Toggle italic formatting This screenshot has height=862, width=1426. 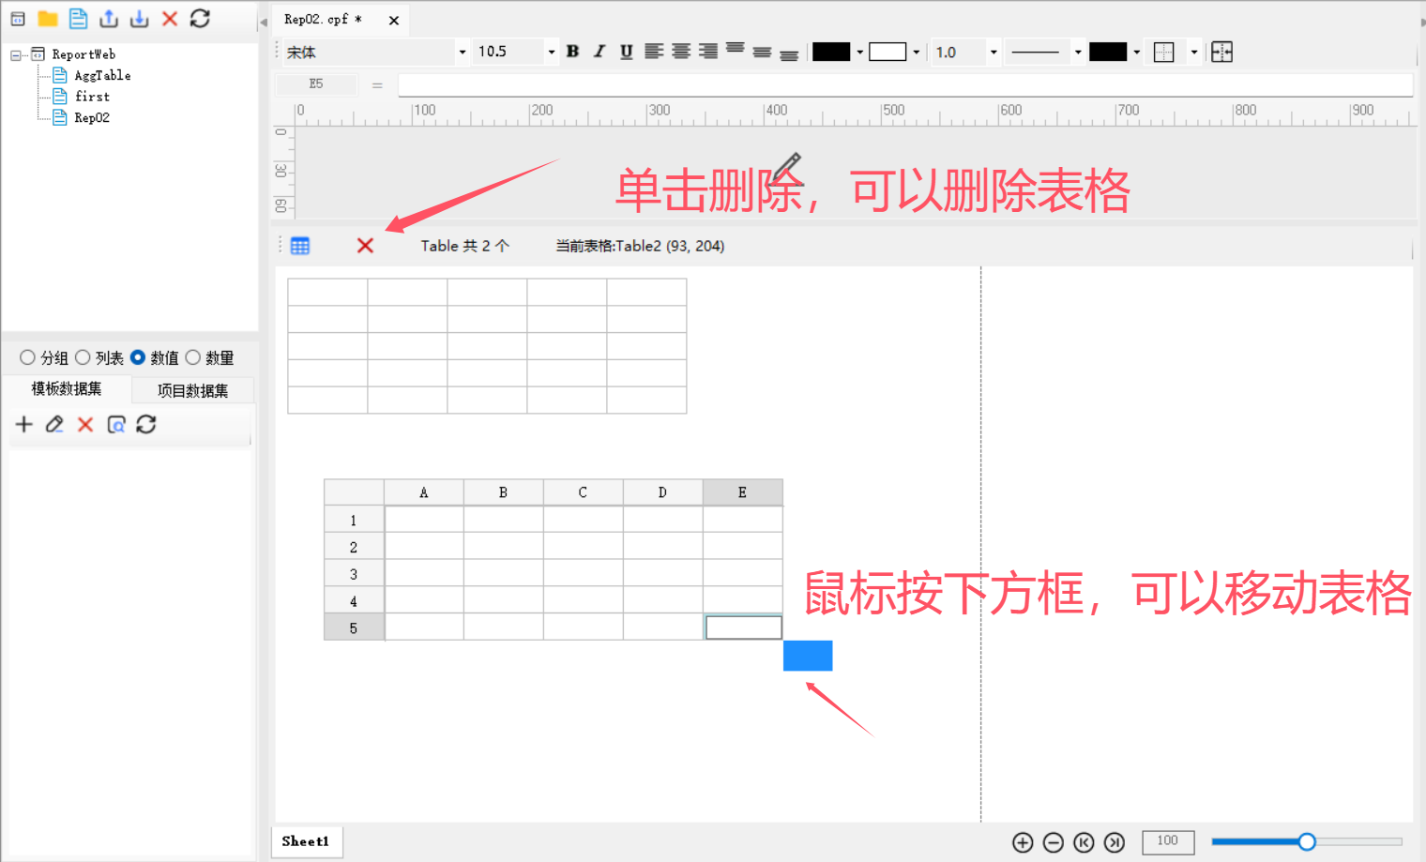point(599,52)
